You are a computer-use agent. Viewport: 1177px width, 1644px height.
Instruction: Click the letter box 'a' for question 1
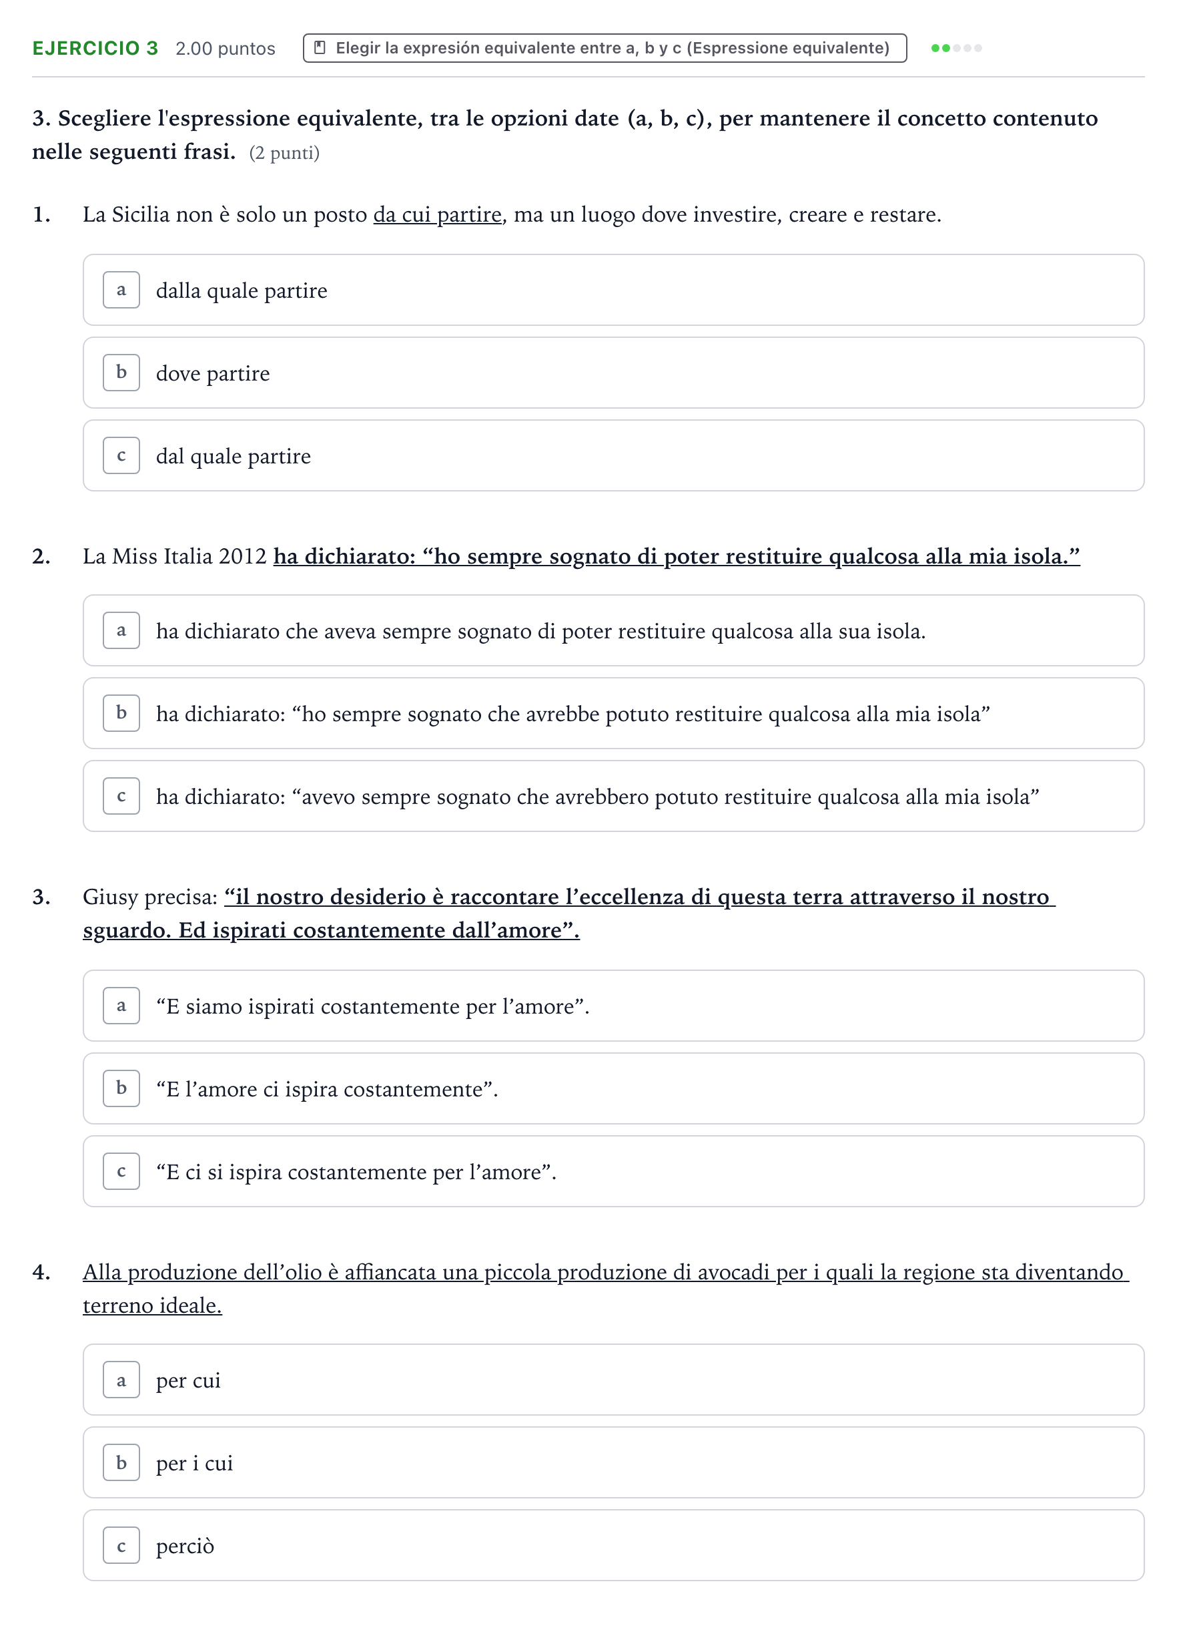click(121, 290)
